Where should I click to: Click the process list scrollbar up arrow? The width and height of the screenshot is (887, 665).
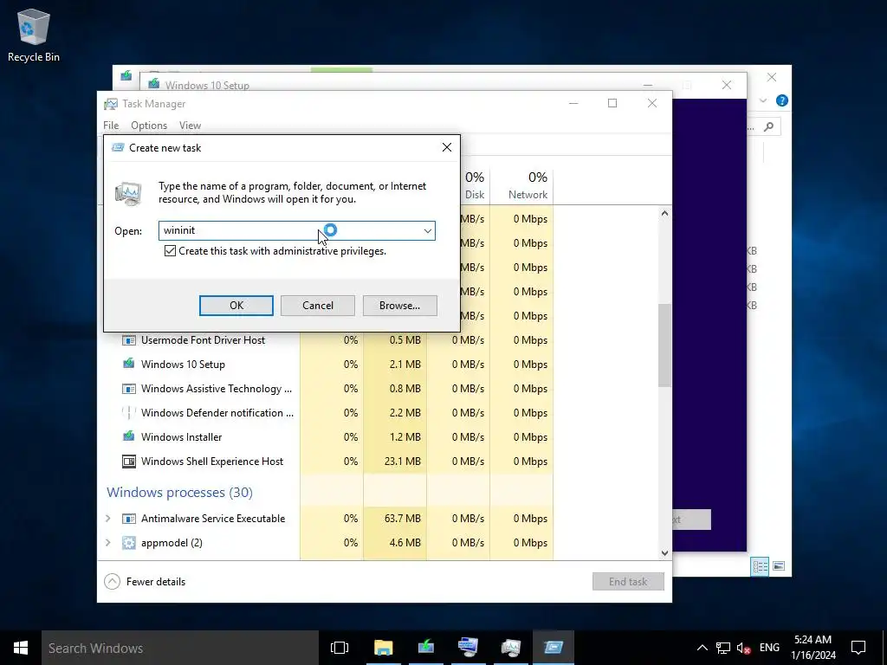pos(664,214)
